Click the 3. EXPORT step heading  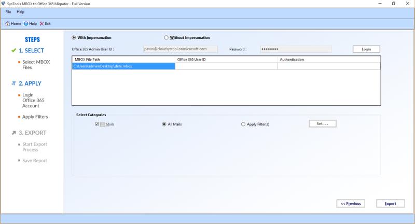[x=32, y=133]
